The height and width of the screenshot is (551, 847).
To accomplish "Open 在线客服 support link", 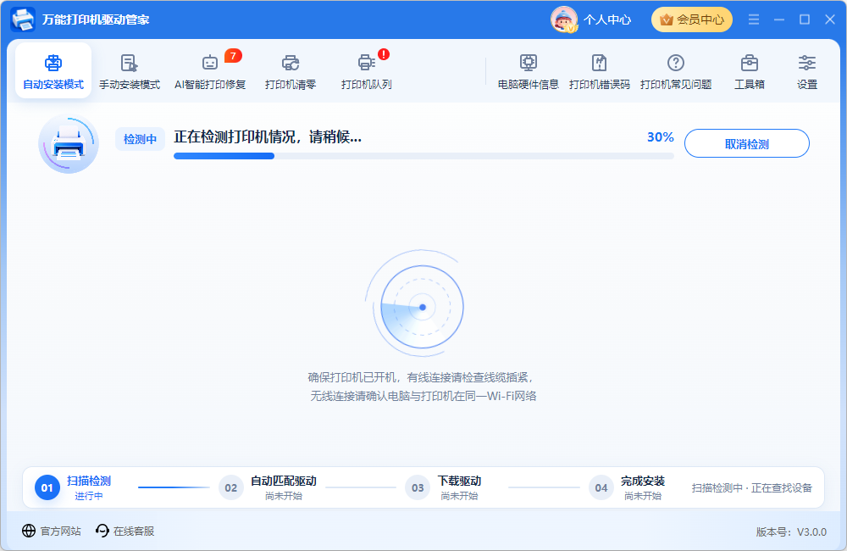I will click(125, 531).
